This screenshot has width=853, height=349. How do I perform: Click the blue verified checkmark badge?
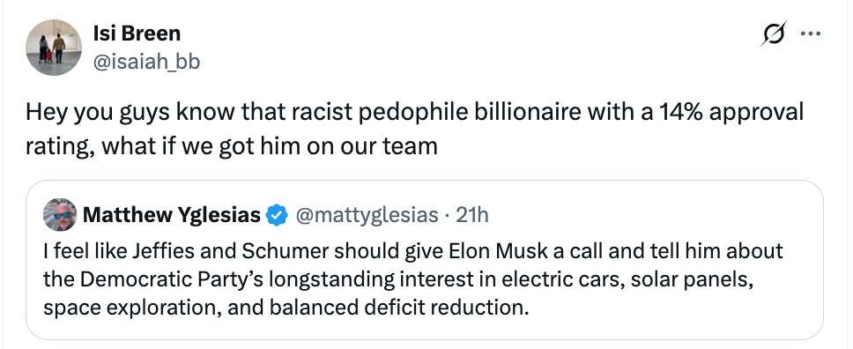pos(277,216)
